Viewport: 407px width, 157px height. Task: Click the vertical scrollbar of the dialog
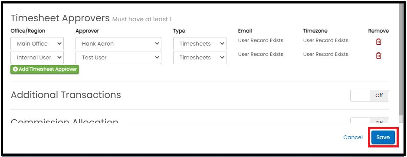point(401,60)
